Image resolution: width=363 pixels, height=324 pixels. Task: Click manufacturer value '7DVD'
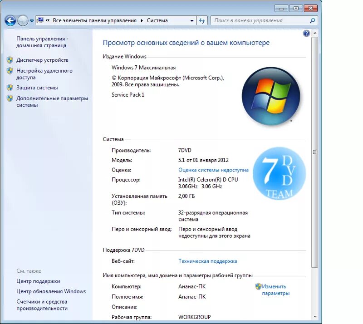point(185,150)
